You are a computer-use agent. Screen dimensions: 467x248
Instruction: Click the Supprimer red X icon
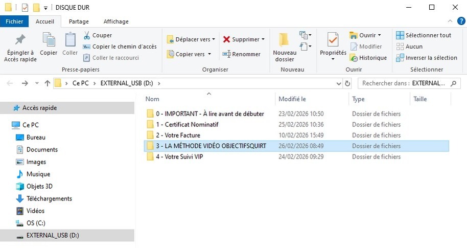[x=227, y=39]
